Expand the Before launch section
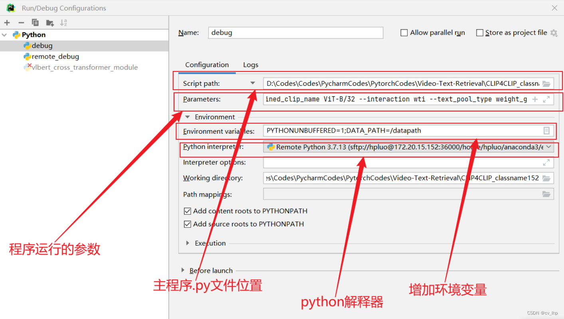The height and width of the screenshot is (319, 564). coord(183,270)
